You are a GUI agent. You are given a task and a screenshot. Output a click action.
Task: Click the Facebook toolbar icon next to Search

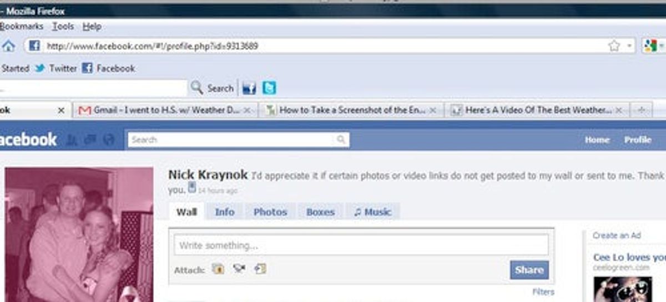pyautogui.click(x=249, y=88)
